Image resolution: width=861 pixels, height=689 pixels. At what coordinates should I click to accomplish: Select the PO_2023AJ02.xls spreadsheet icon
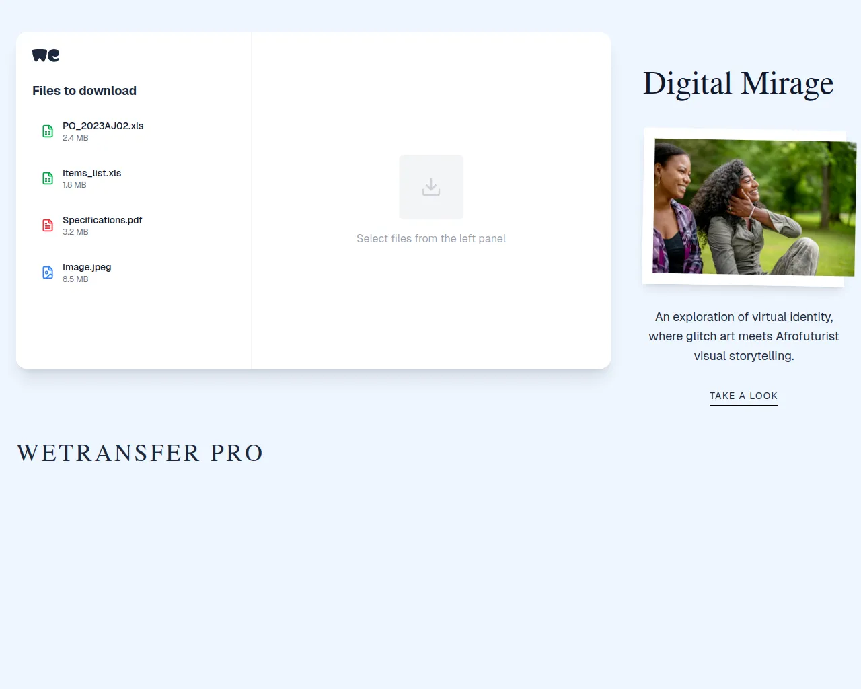pos(48,131)
